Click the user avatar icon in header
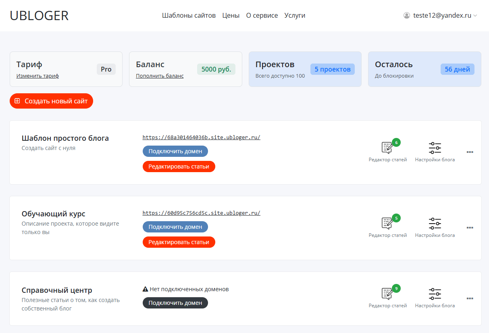Screen dimensions: 489x333 [x=406, y=16]
